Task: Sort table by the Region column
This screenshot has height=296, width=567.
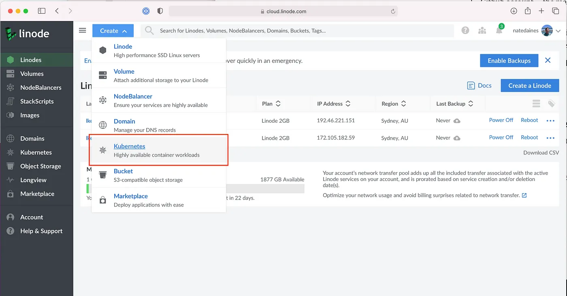Action: [x=394, y=104]
